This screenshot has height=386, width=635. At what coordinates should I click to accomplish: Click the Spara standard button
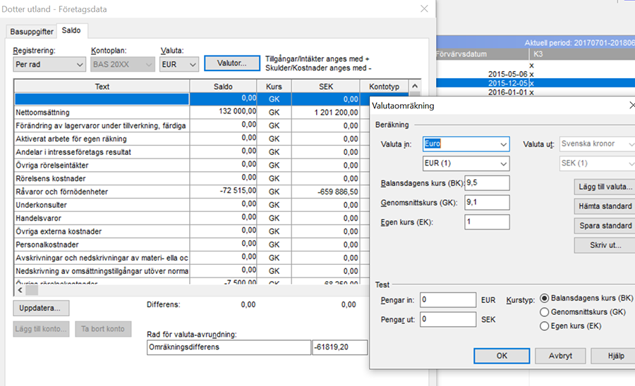coord(604,225)
